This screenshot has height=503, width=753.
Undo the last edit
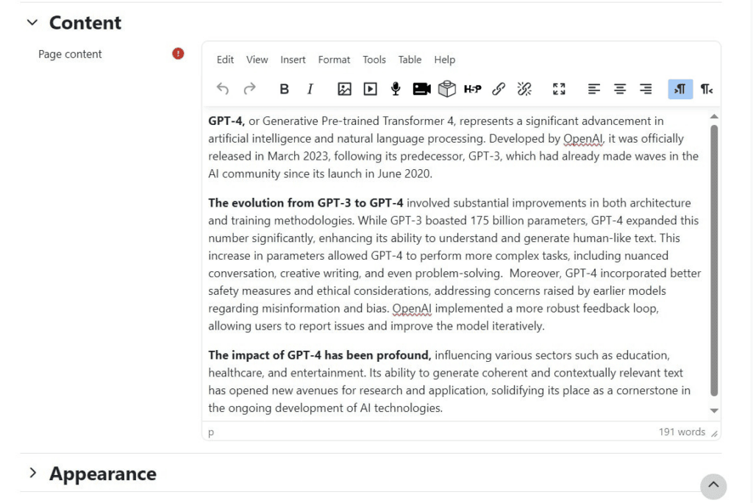click(x=222, y=89)
